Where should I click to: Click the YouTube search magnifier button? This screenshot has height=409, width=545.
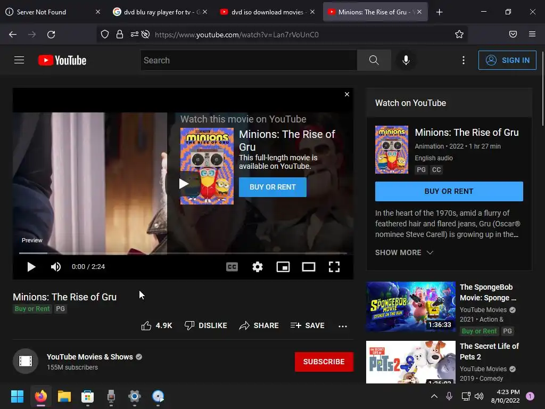pyautogui.click(x=374, y=60)
